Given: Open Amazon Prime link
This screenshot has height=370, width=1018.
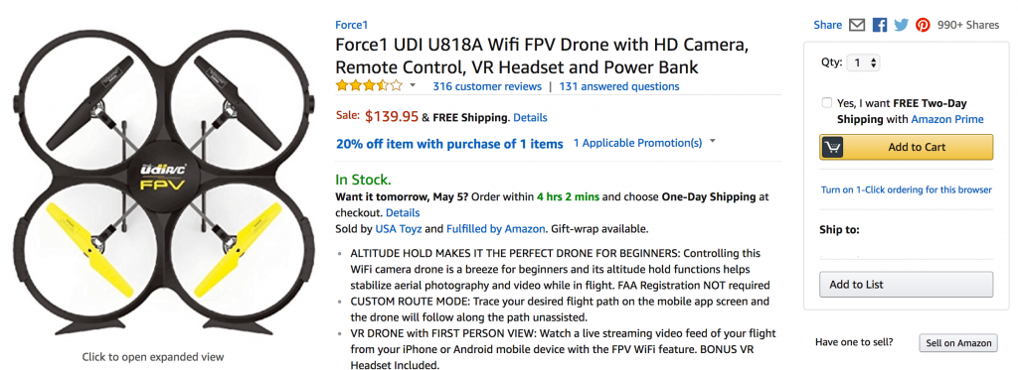Looking at the screenshot, I should point(947,119).
